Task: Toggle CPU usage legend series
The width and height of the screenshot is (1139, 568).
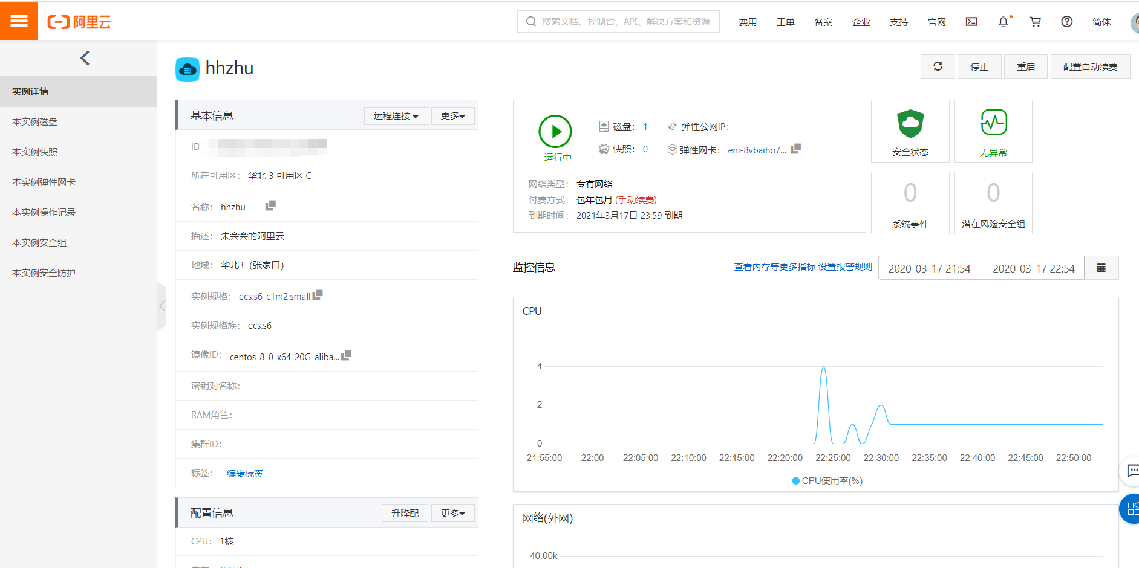Action: 827,481
